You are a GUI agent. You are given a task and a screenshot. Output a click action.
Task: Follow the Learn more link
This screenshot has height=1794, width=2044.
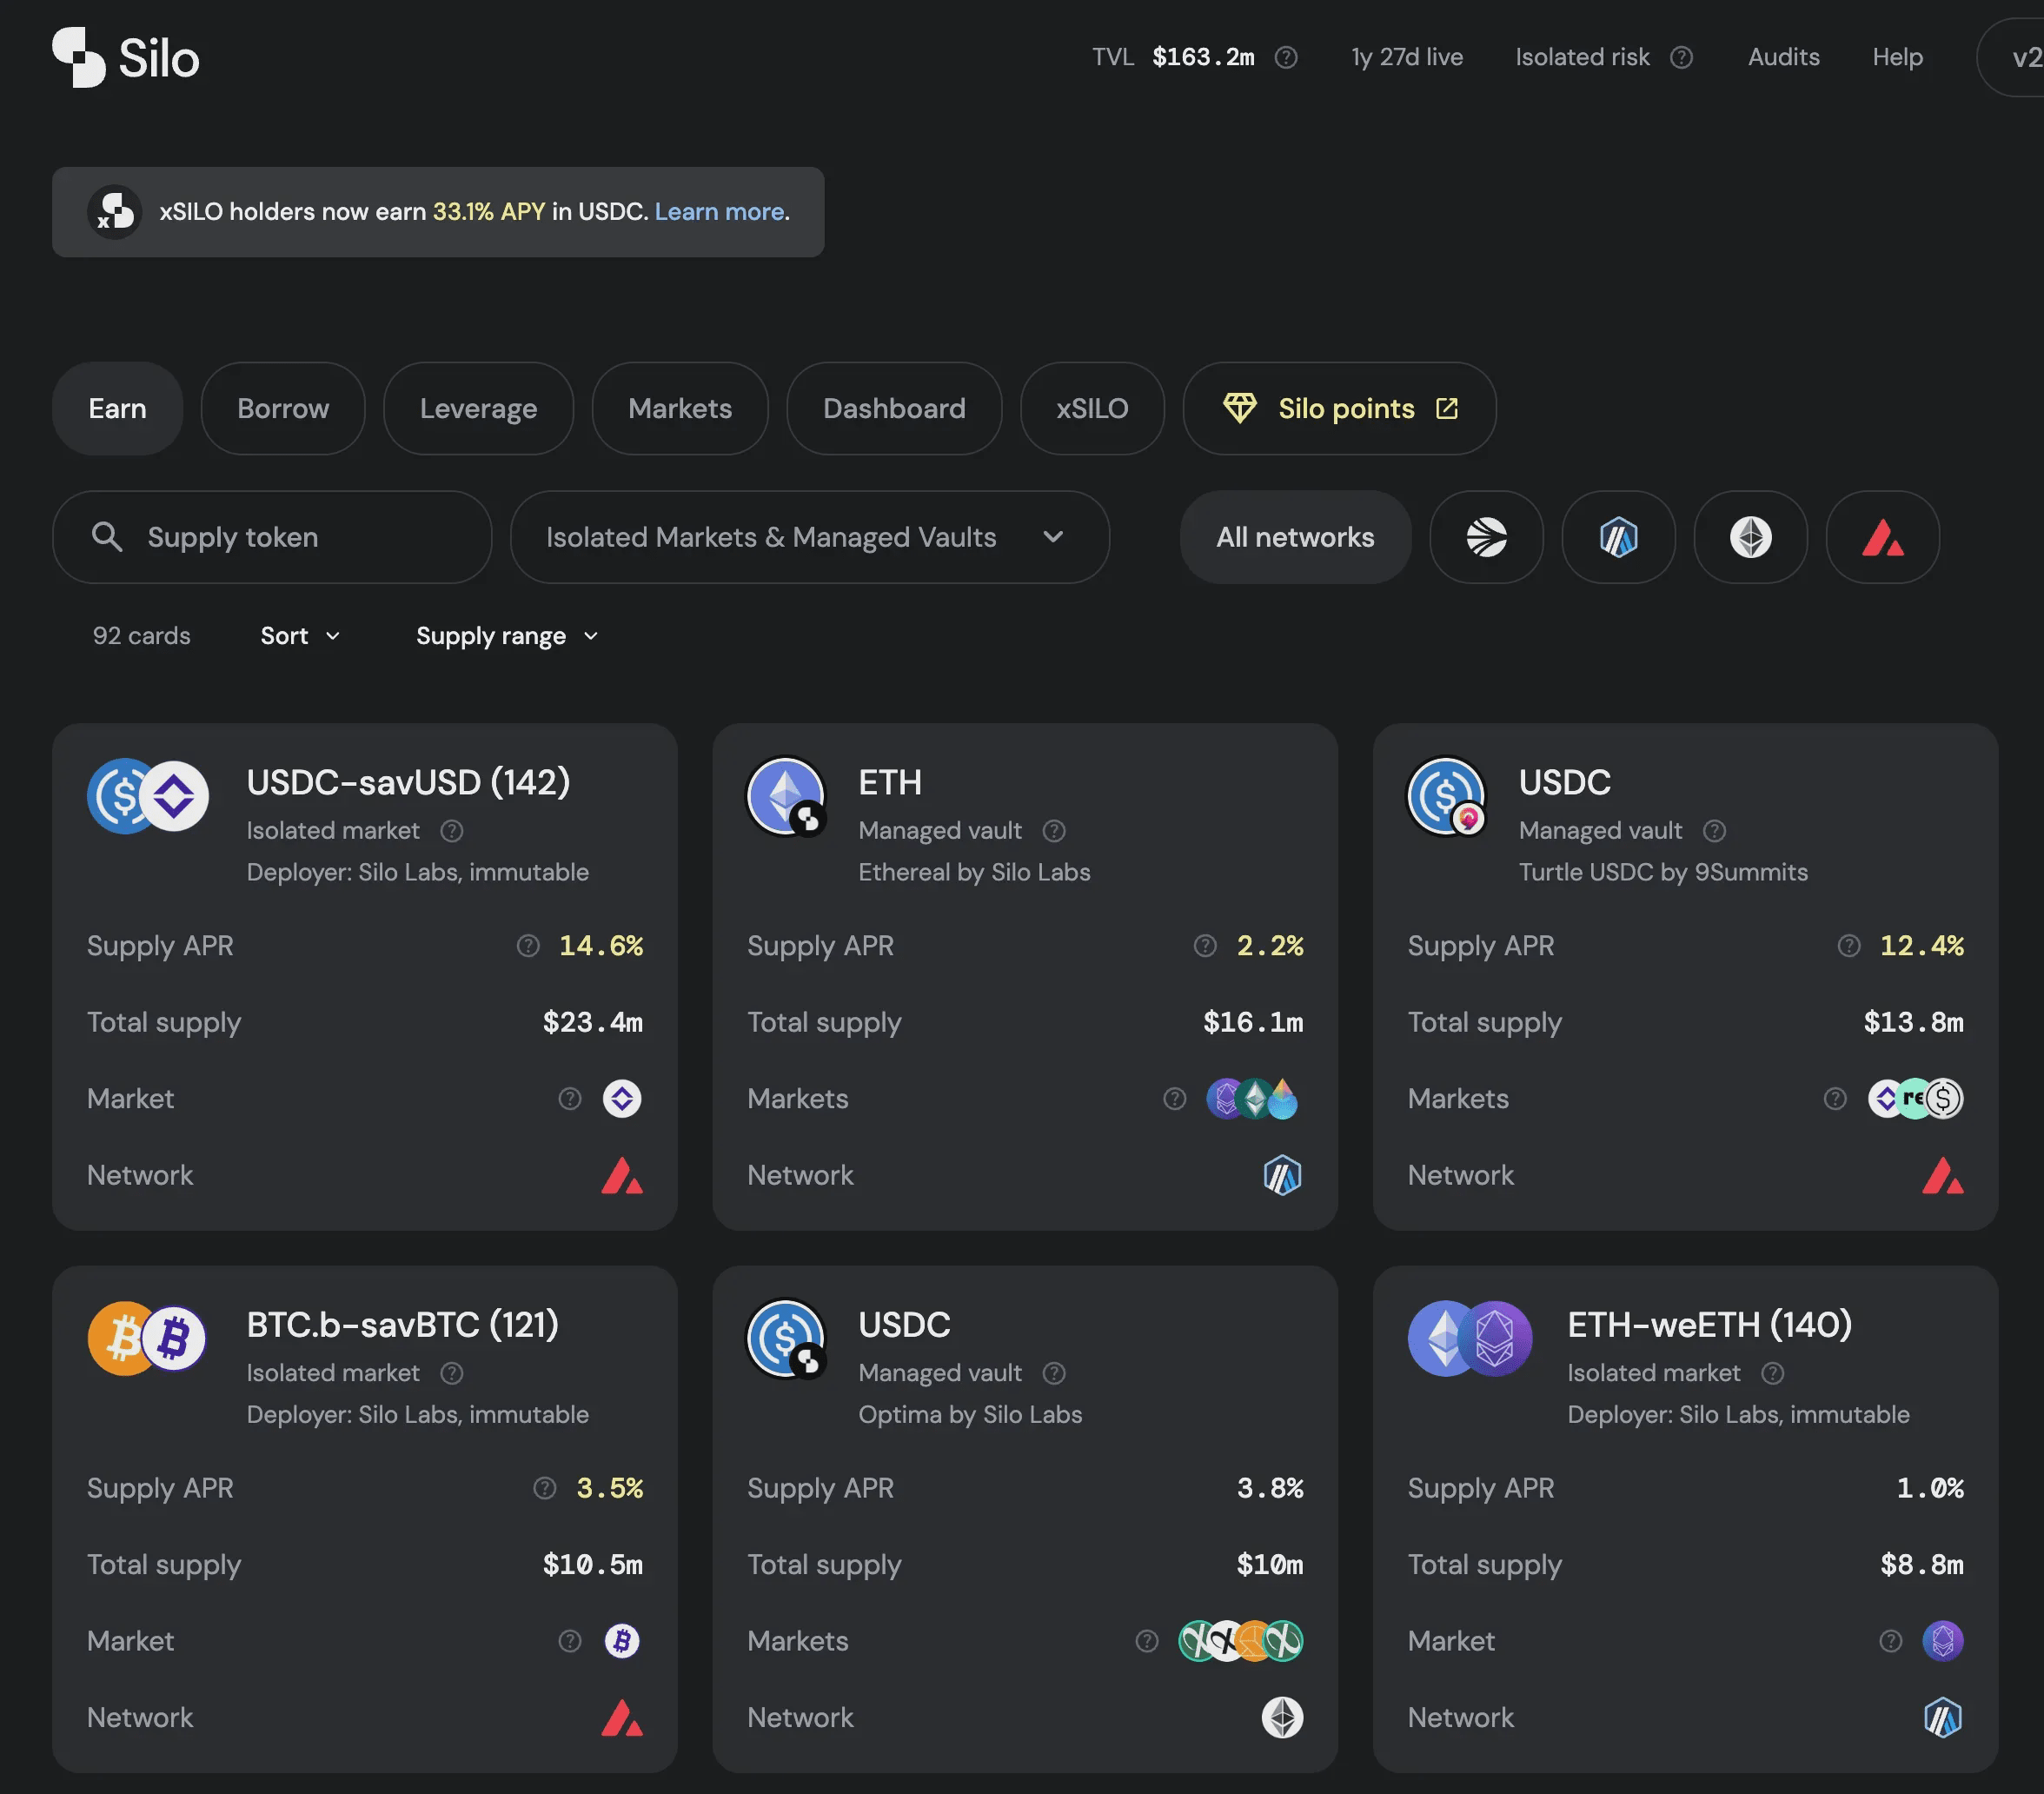click(x=719, y=212)
